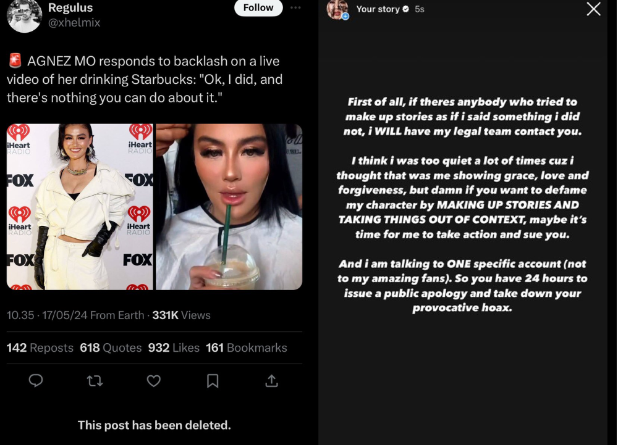Open the three-dot more options menu
The image size is (618, 445).
(295, 7)
